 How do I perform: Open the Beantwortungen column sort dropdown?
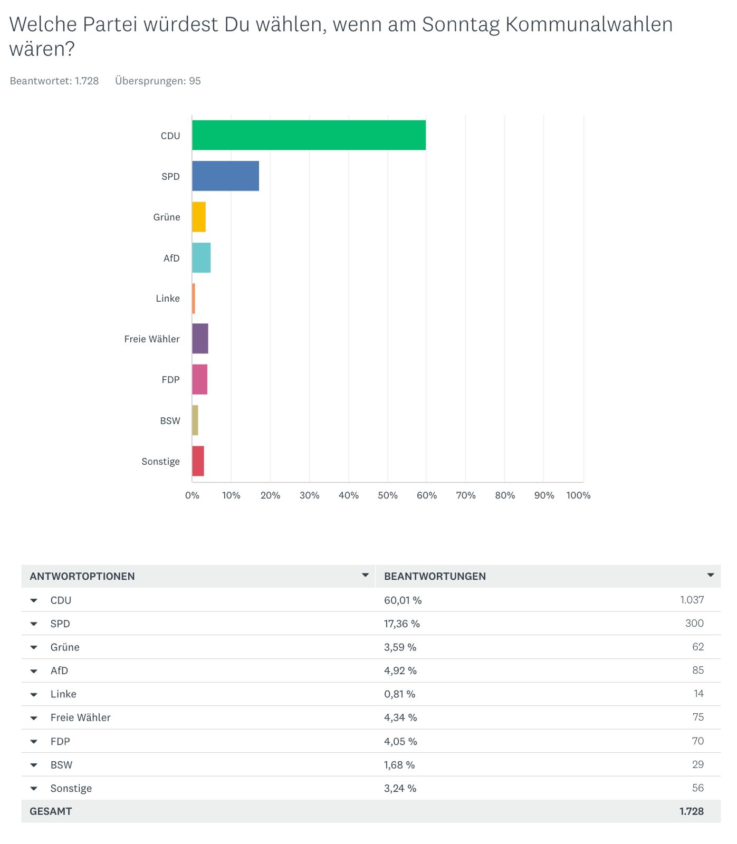pyautogui.click(x=710, y=576)
